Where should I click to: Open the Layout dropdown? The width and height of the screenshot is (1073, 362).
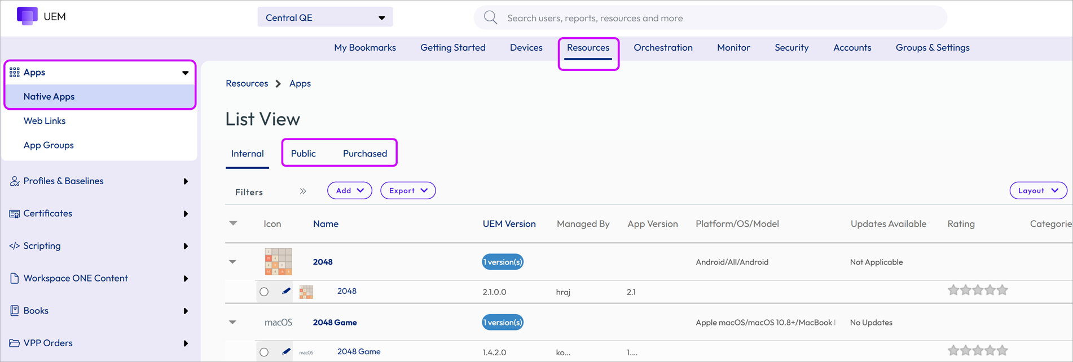(x=1038, y=190)
